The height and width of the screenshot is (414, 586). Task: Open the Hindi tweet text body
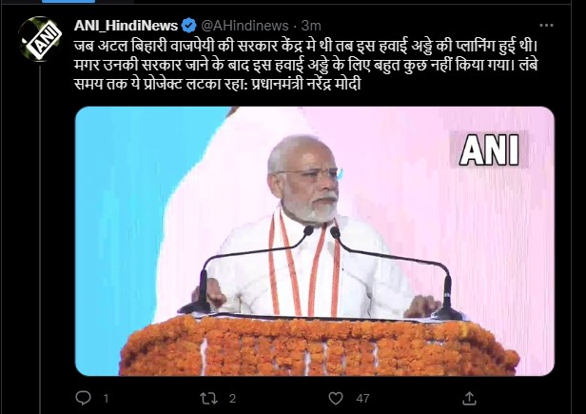(x=305, y=65)
